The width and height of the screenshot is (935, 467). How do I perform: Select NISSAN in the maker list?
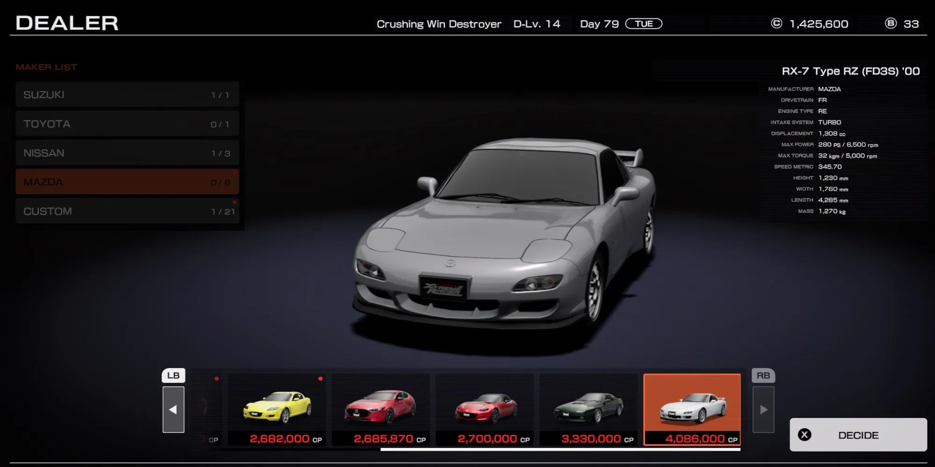127,153
